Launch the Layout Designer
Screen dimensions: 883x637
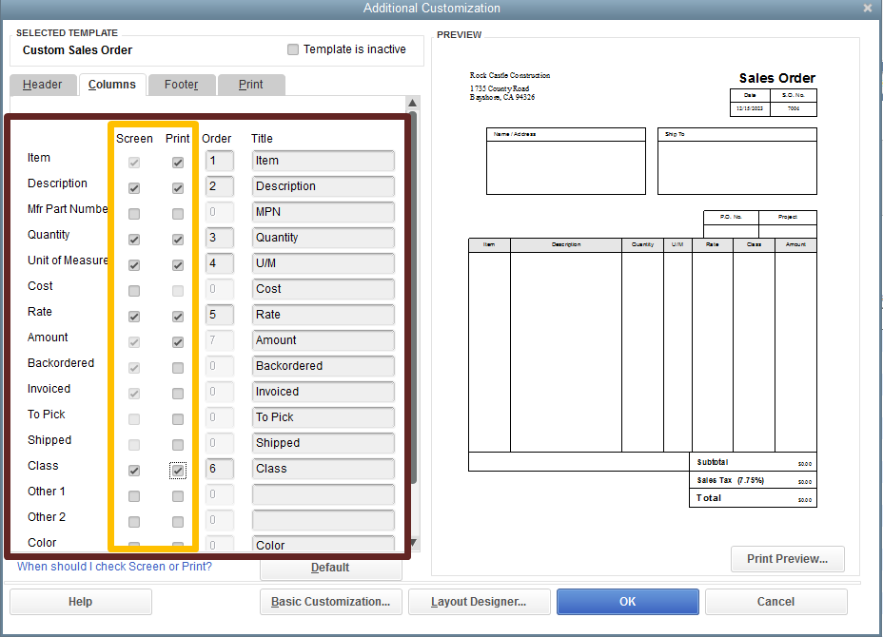(479, 602)
